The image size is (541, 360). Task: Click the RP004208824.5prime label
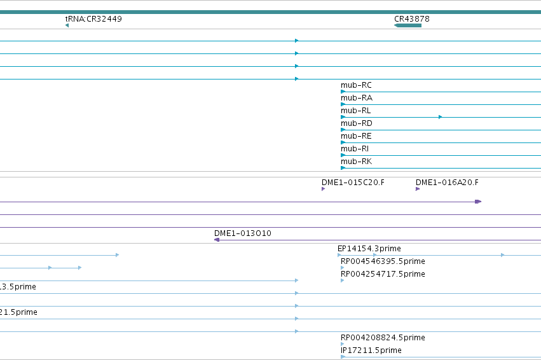click(383, 338)
